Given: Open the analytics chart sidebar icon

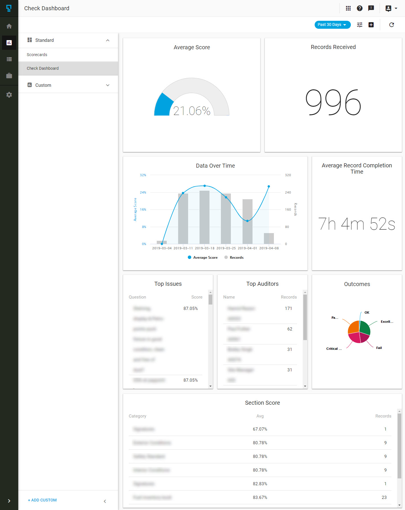Looking at the screenshot, I should point(9,43).
